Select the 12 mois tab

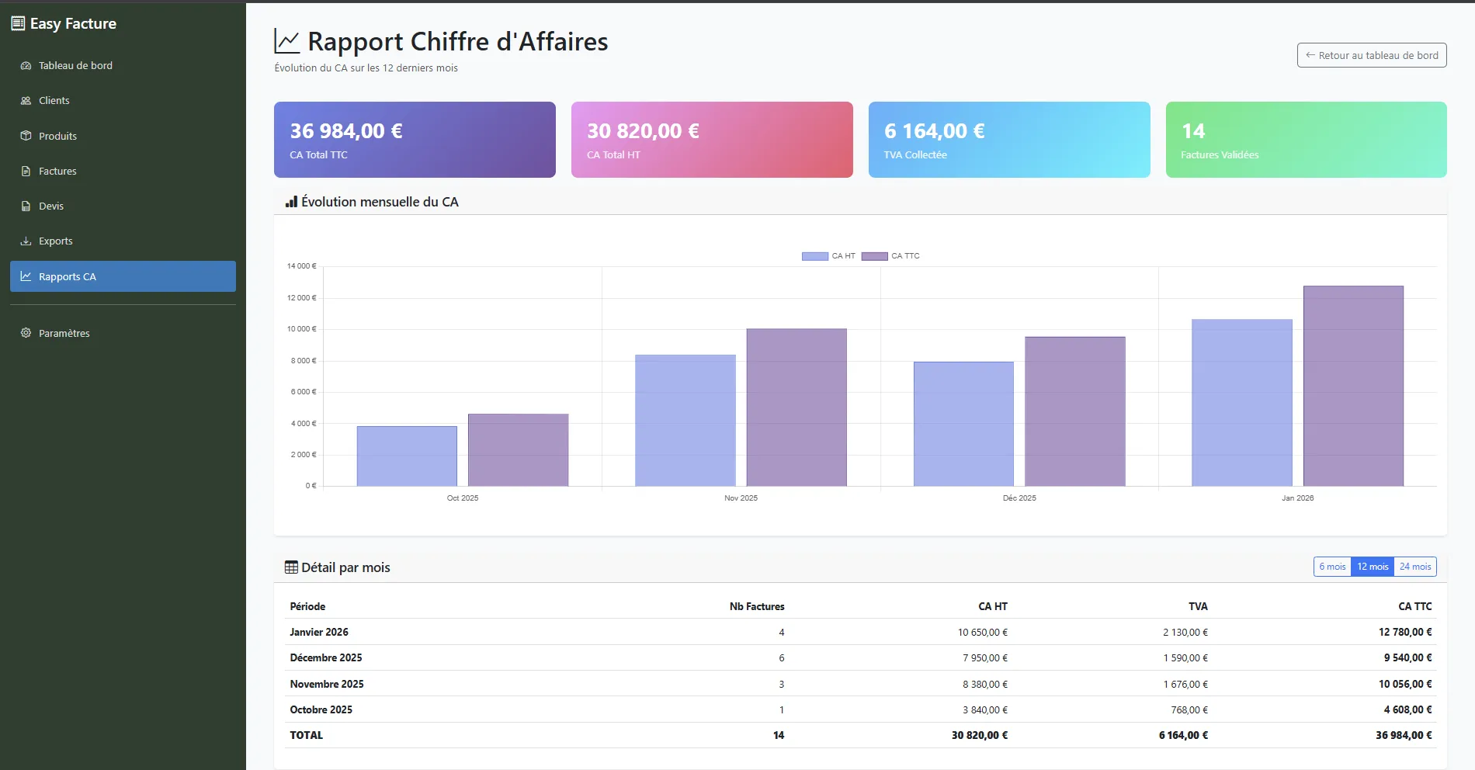(x=1373, y=567)
